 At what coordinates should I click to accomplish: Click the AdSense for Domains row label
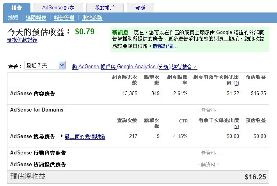(37, 110)
